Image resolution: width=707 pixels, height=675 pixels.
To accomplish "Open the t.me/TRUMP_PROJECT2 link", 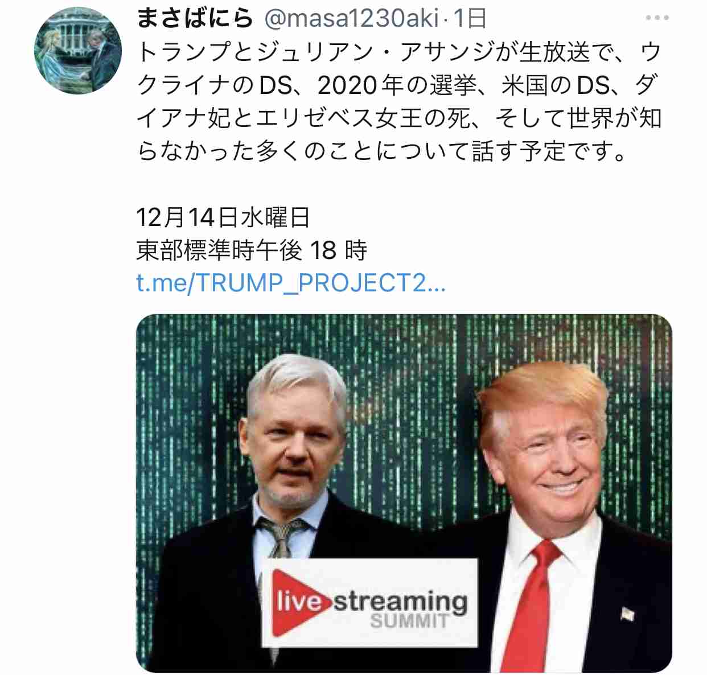I will click(291, 283).
